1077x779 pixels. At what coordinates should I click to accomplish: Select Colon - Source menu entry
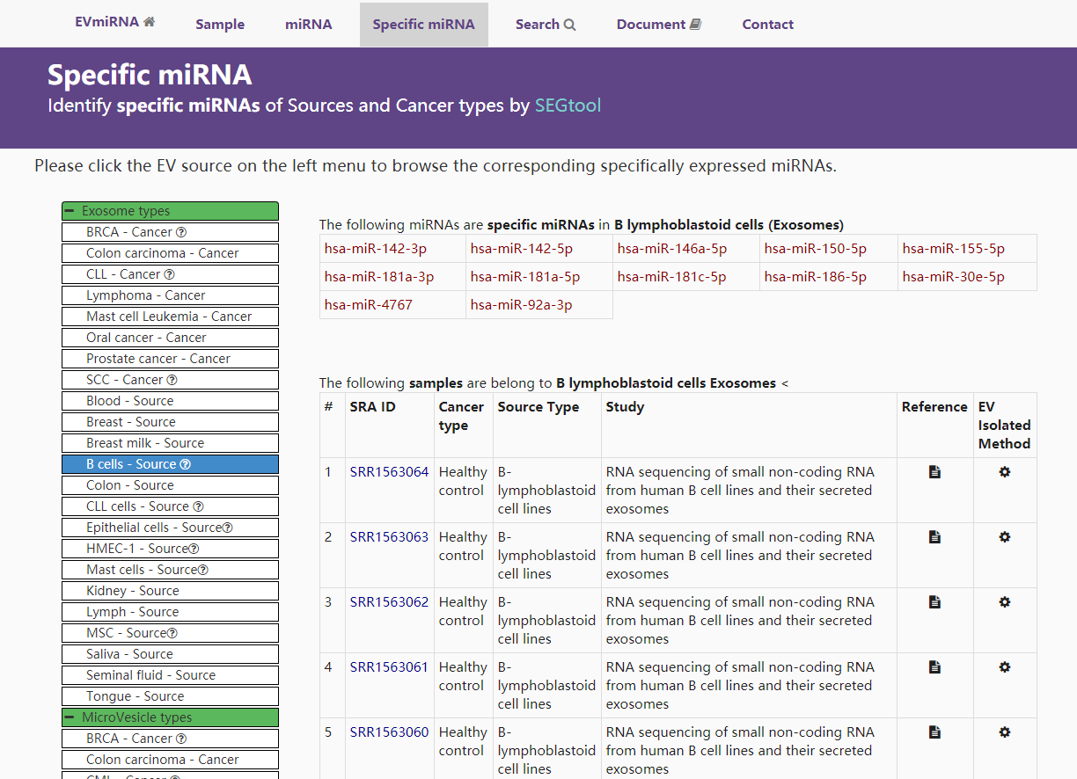[170, 485]
